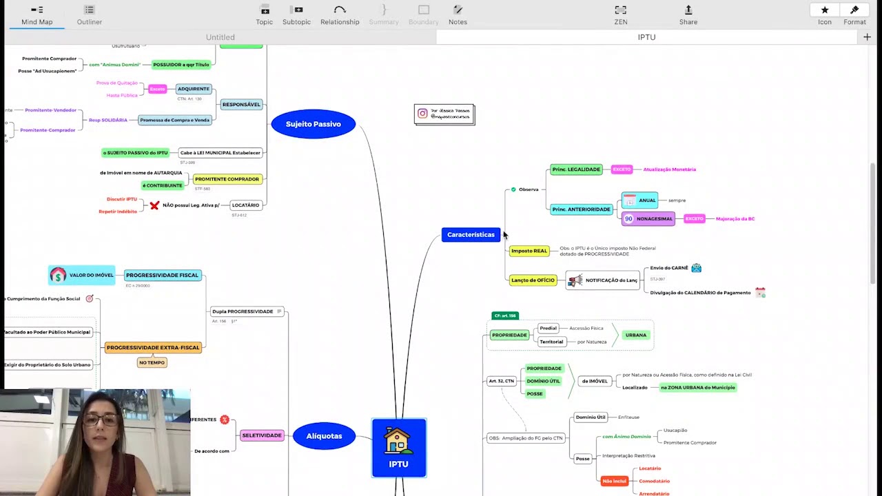Click the vertical scrollbar on the canvas
The height and width of the screenshot is (496, 882).
coord(873,224)
